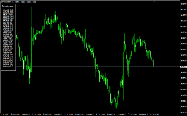187x116 pixels.
Task: Click the '10 Oct 11:30' time axis label
Action: tap(154, 115)
